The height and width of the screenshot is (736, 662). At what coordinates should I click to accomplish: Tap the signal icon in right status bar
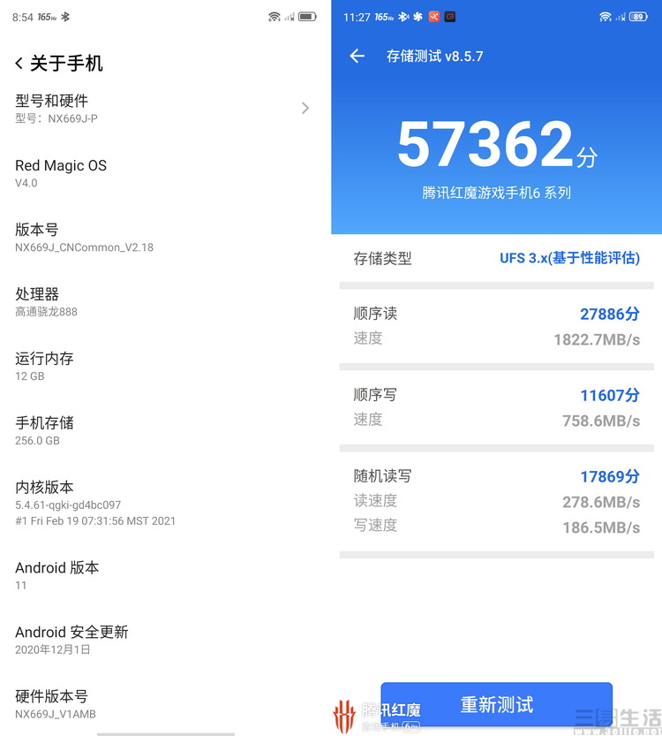621,18
